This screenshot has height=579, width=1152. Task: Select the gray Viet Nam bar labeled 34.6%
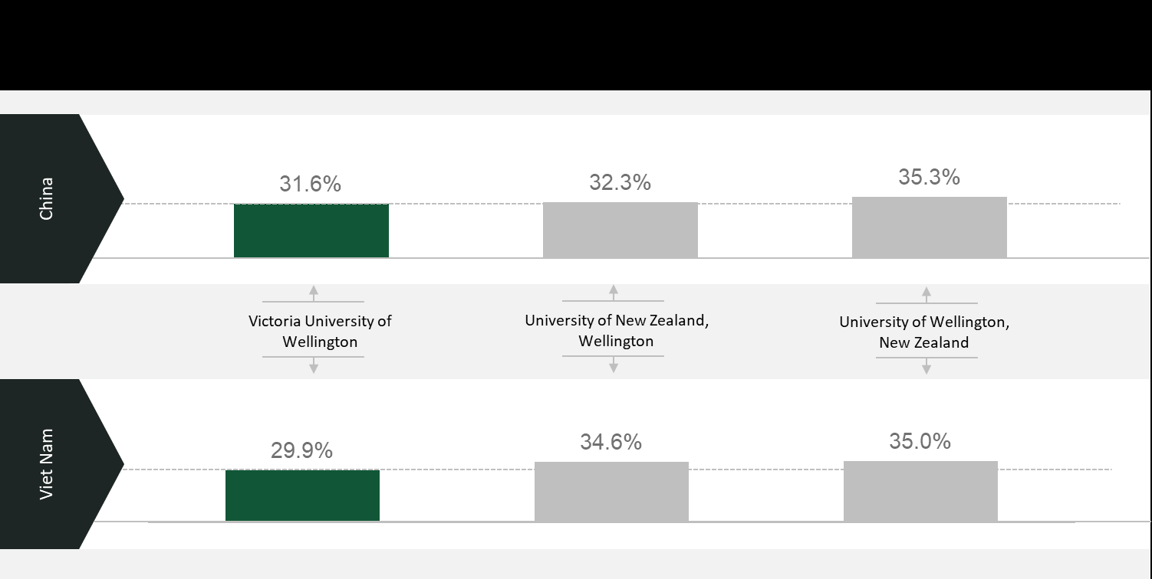pyautogui.click(x=611, y=491)
